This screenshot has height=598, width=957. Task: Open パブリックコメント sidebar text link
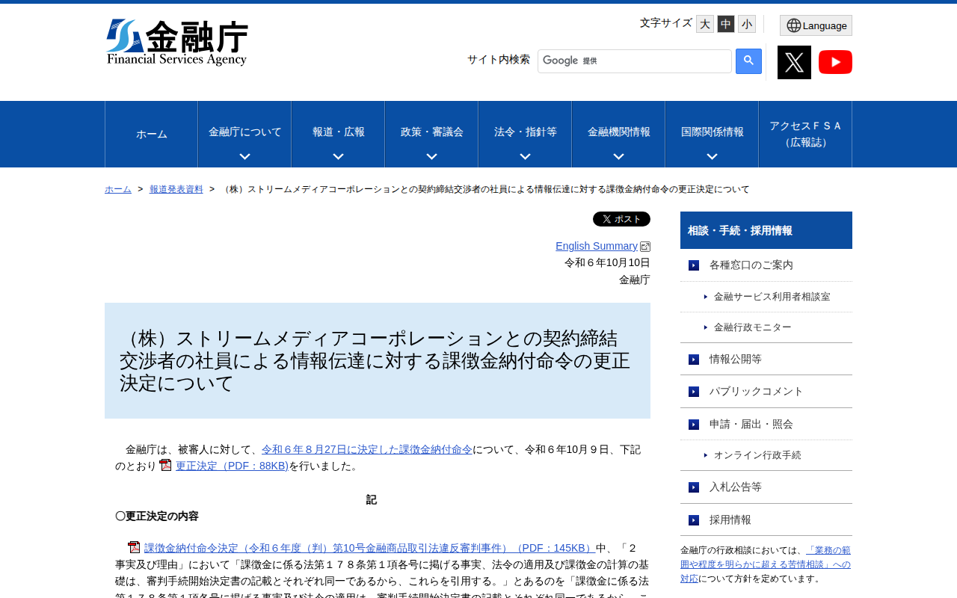(x=757, y=392)
